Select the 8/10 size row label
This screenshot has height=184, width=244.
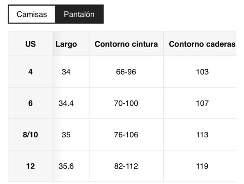[x=30, y=135]
